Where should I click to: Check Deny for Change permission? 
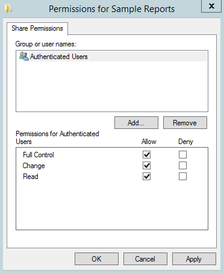(x=182, y=166)
